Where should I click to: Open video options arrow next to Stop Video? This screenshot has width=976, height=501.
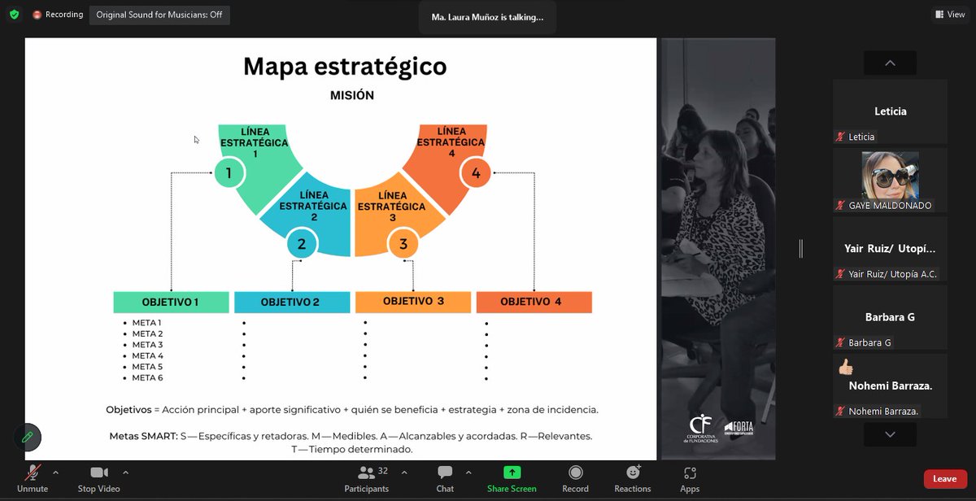(125, 472)
